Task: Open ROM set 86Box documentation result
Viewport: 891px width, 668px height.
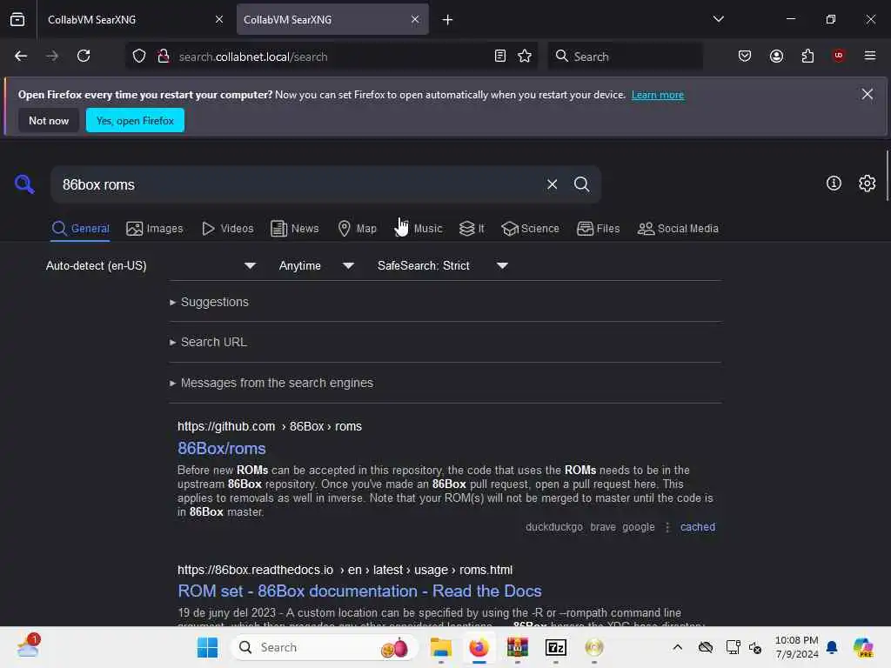Action: (x=359, y=591)
